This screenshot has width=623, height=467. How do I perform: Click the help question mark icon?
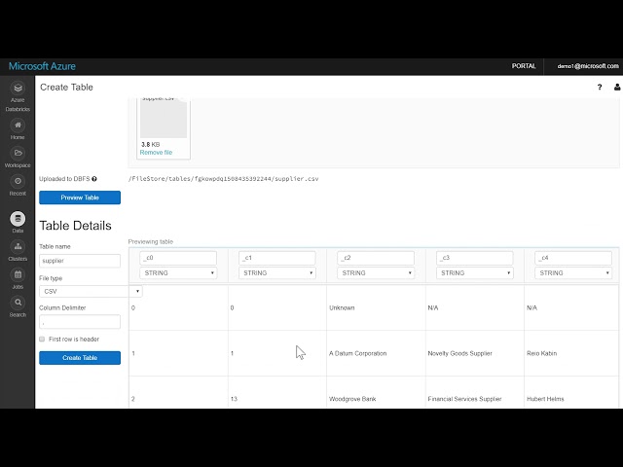click(600, 87)
